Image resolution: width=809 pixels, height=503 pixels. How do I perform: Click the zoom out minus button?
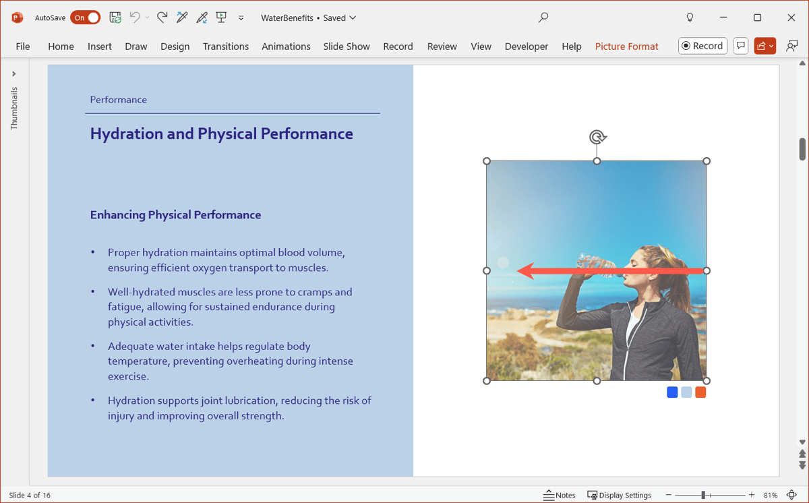click(669, 495)
